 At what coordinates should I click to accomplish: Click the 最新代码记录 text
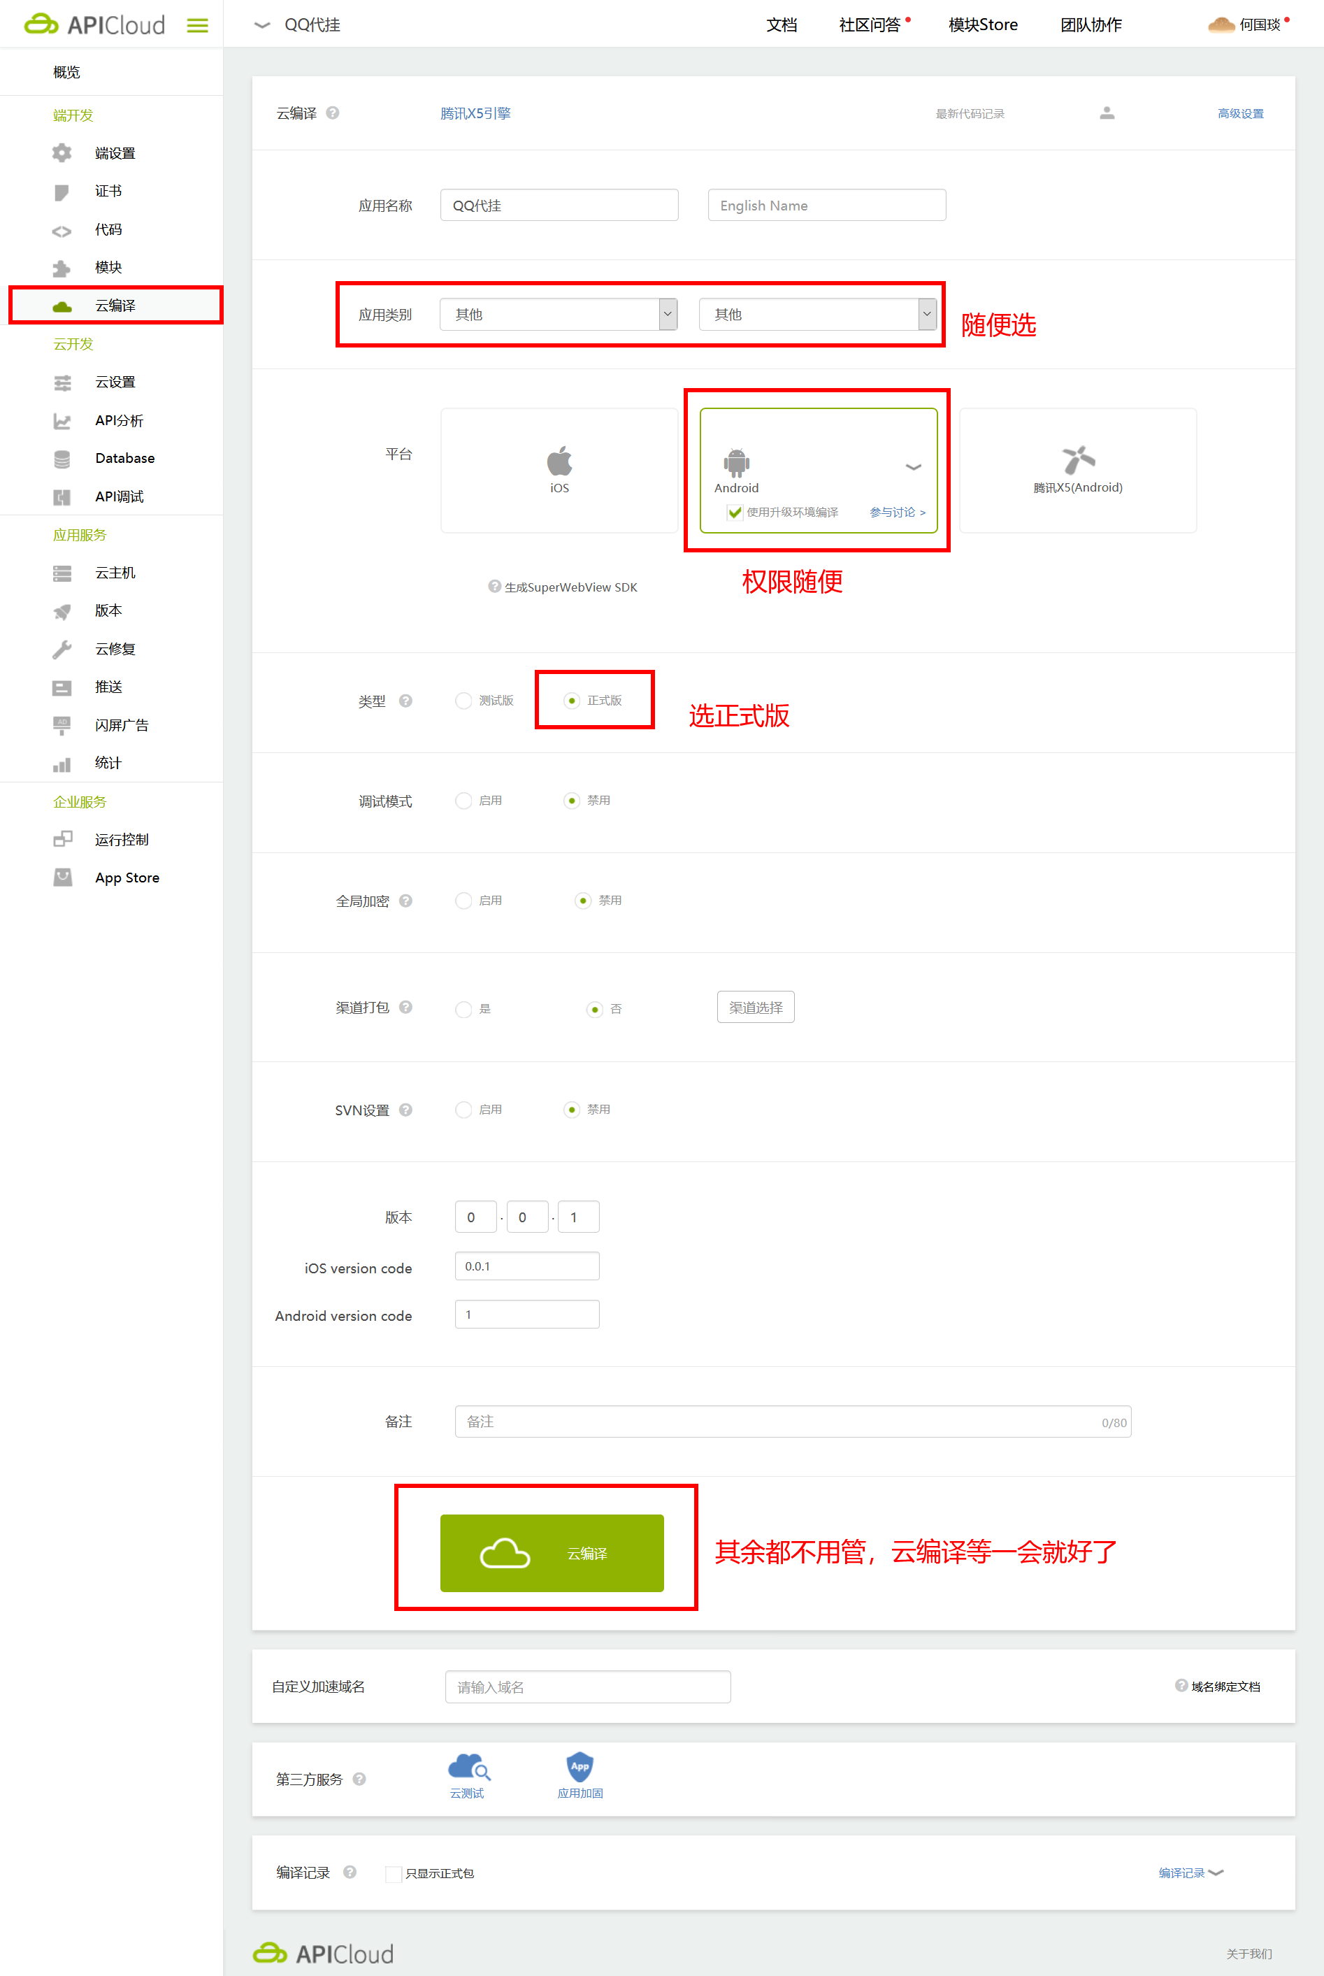pos(970,113)
